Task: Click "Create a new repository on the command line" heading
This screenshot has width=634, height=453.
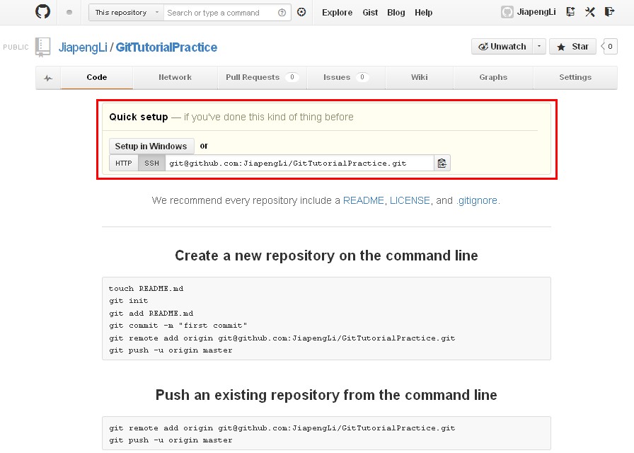Action: (x=326, y=256)
